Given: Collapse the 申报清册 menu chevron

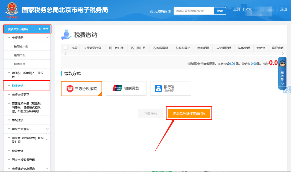Looking at the screenshot, I should (47, 37).
